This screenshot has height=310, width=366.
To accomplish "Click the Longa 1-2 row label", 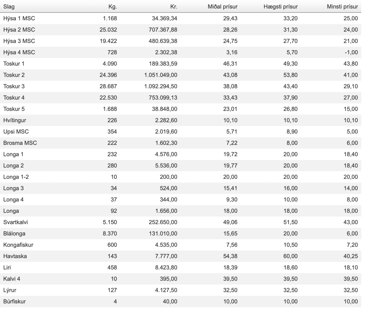I will point(16,177).
